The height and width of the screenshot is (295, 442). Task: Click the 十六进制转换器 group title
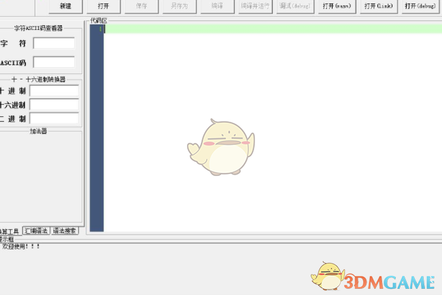(x=38, y=80)
